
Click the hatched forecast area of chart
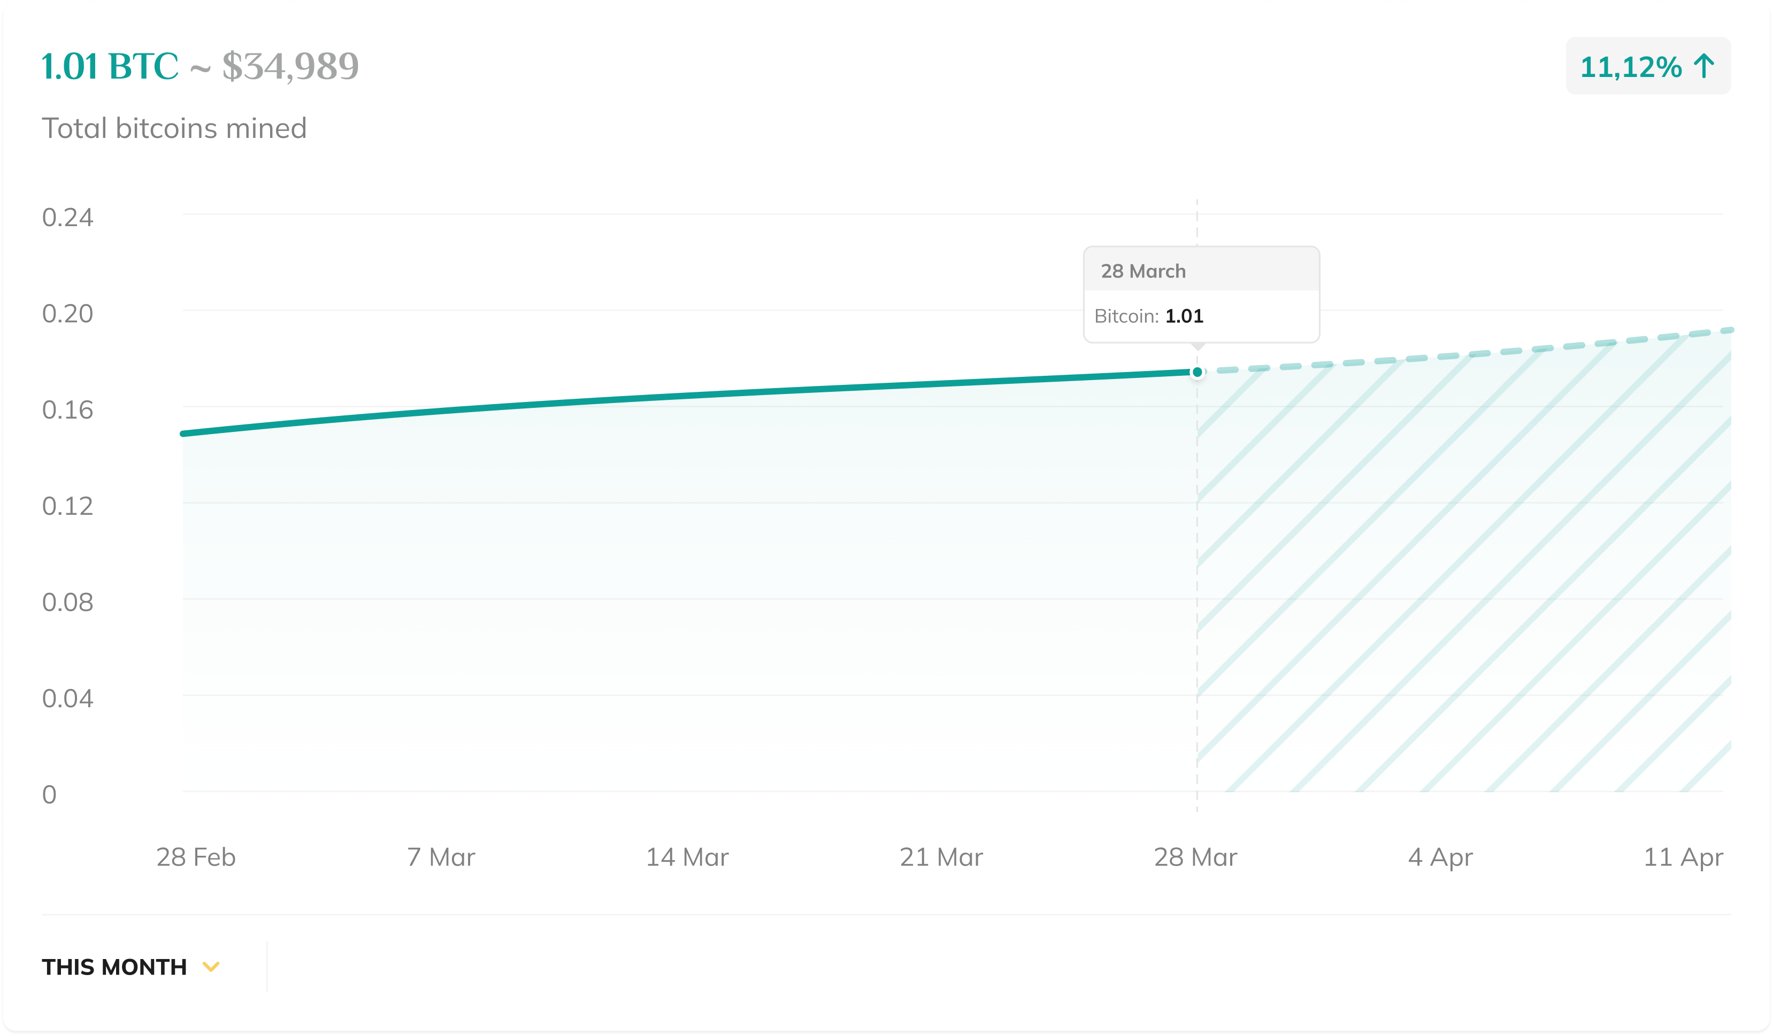coord(1463,577)
